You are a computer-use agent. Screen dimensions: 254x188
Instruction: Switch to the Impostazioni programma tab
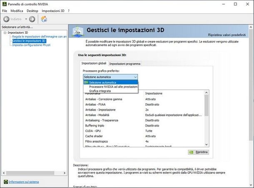pos(125,64)
